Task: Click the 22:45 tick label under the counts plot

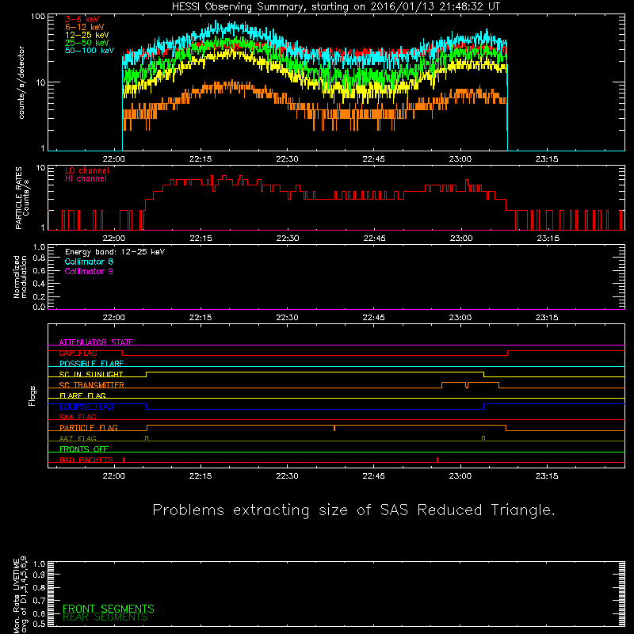Action: pyautogui.click(x=373, y=159)
